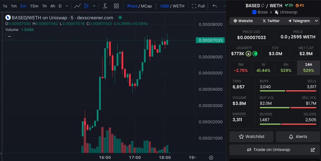Collapse the indicator legend chevron
This screenshot has width=321, height=161.
tap(9, 36)
